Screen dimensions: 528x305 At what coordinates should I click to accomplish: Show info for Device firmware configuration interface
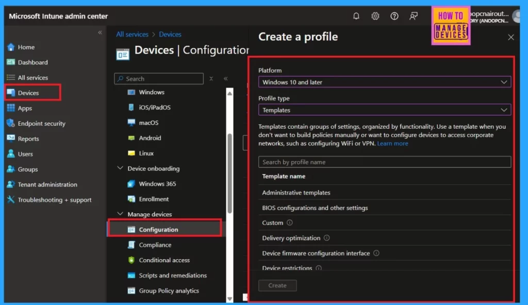[x=376, y=253]
